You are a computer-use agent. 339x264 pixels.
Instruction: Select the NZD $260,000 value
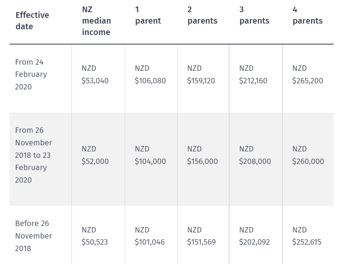point(308,155)
